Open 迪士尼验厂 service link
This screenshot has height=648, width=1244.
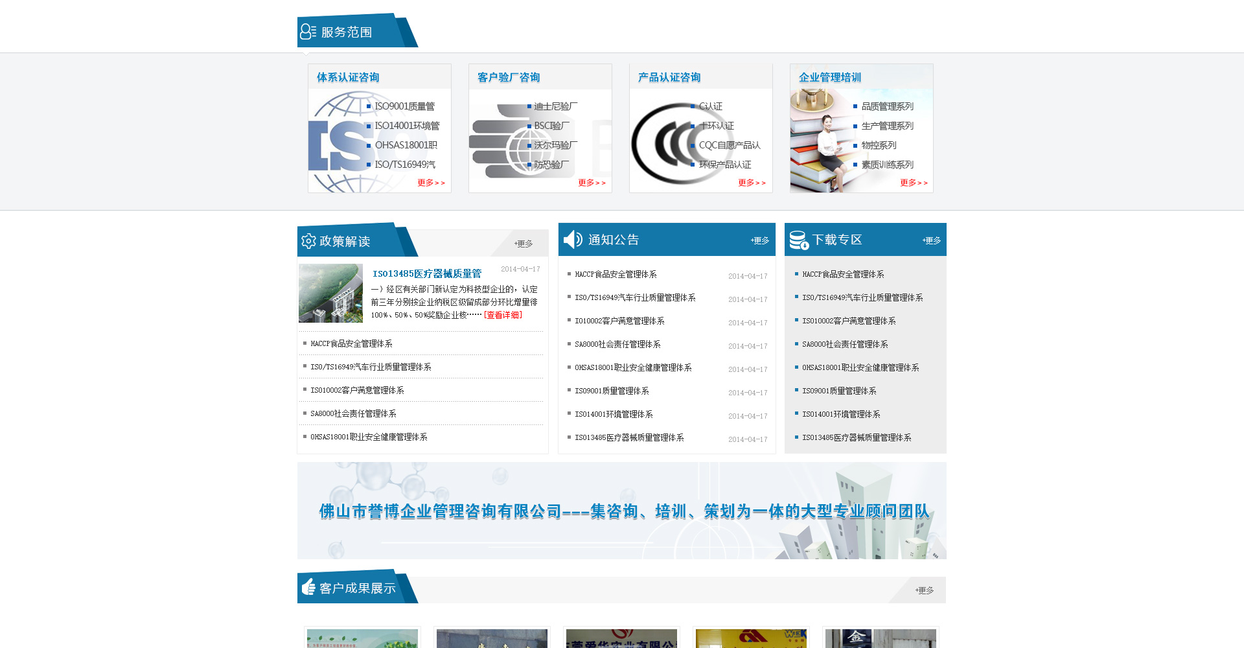click(x=555, y=106)
